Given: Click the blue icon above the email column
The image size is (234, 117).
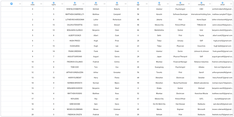Looking at the screenshot, I should click(x=223, y=3).
